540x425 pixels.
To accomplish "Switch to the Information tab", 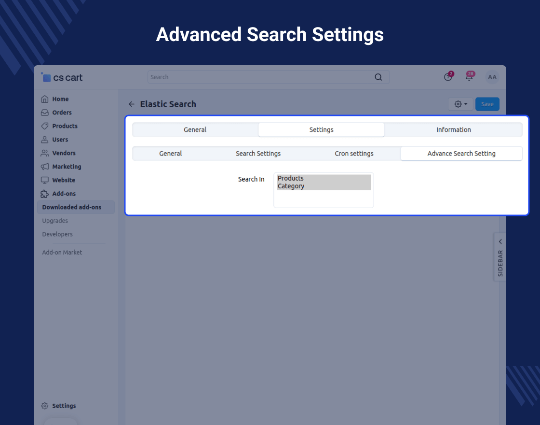I will point(453,130).
